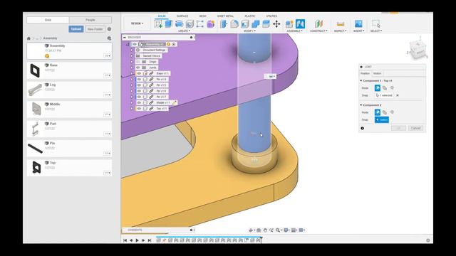Open the DESIGN workspace dropdown

coord(137,23)
